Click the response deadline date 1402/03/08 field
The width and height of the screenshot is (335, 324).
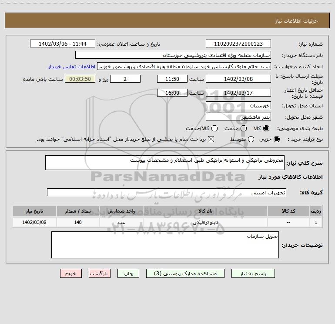pyautogui.click(x=238, y=79)
